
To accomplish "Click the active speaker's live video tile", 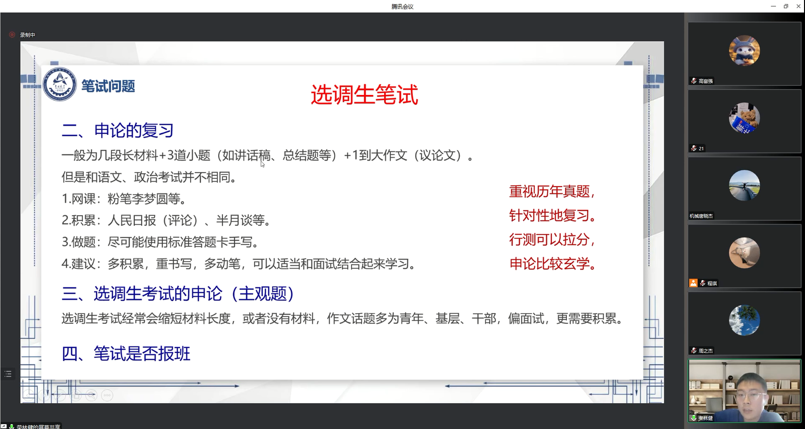I will (744, 391).
